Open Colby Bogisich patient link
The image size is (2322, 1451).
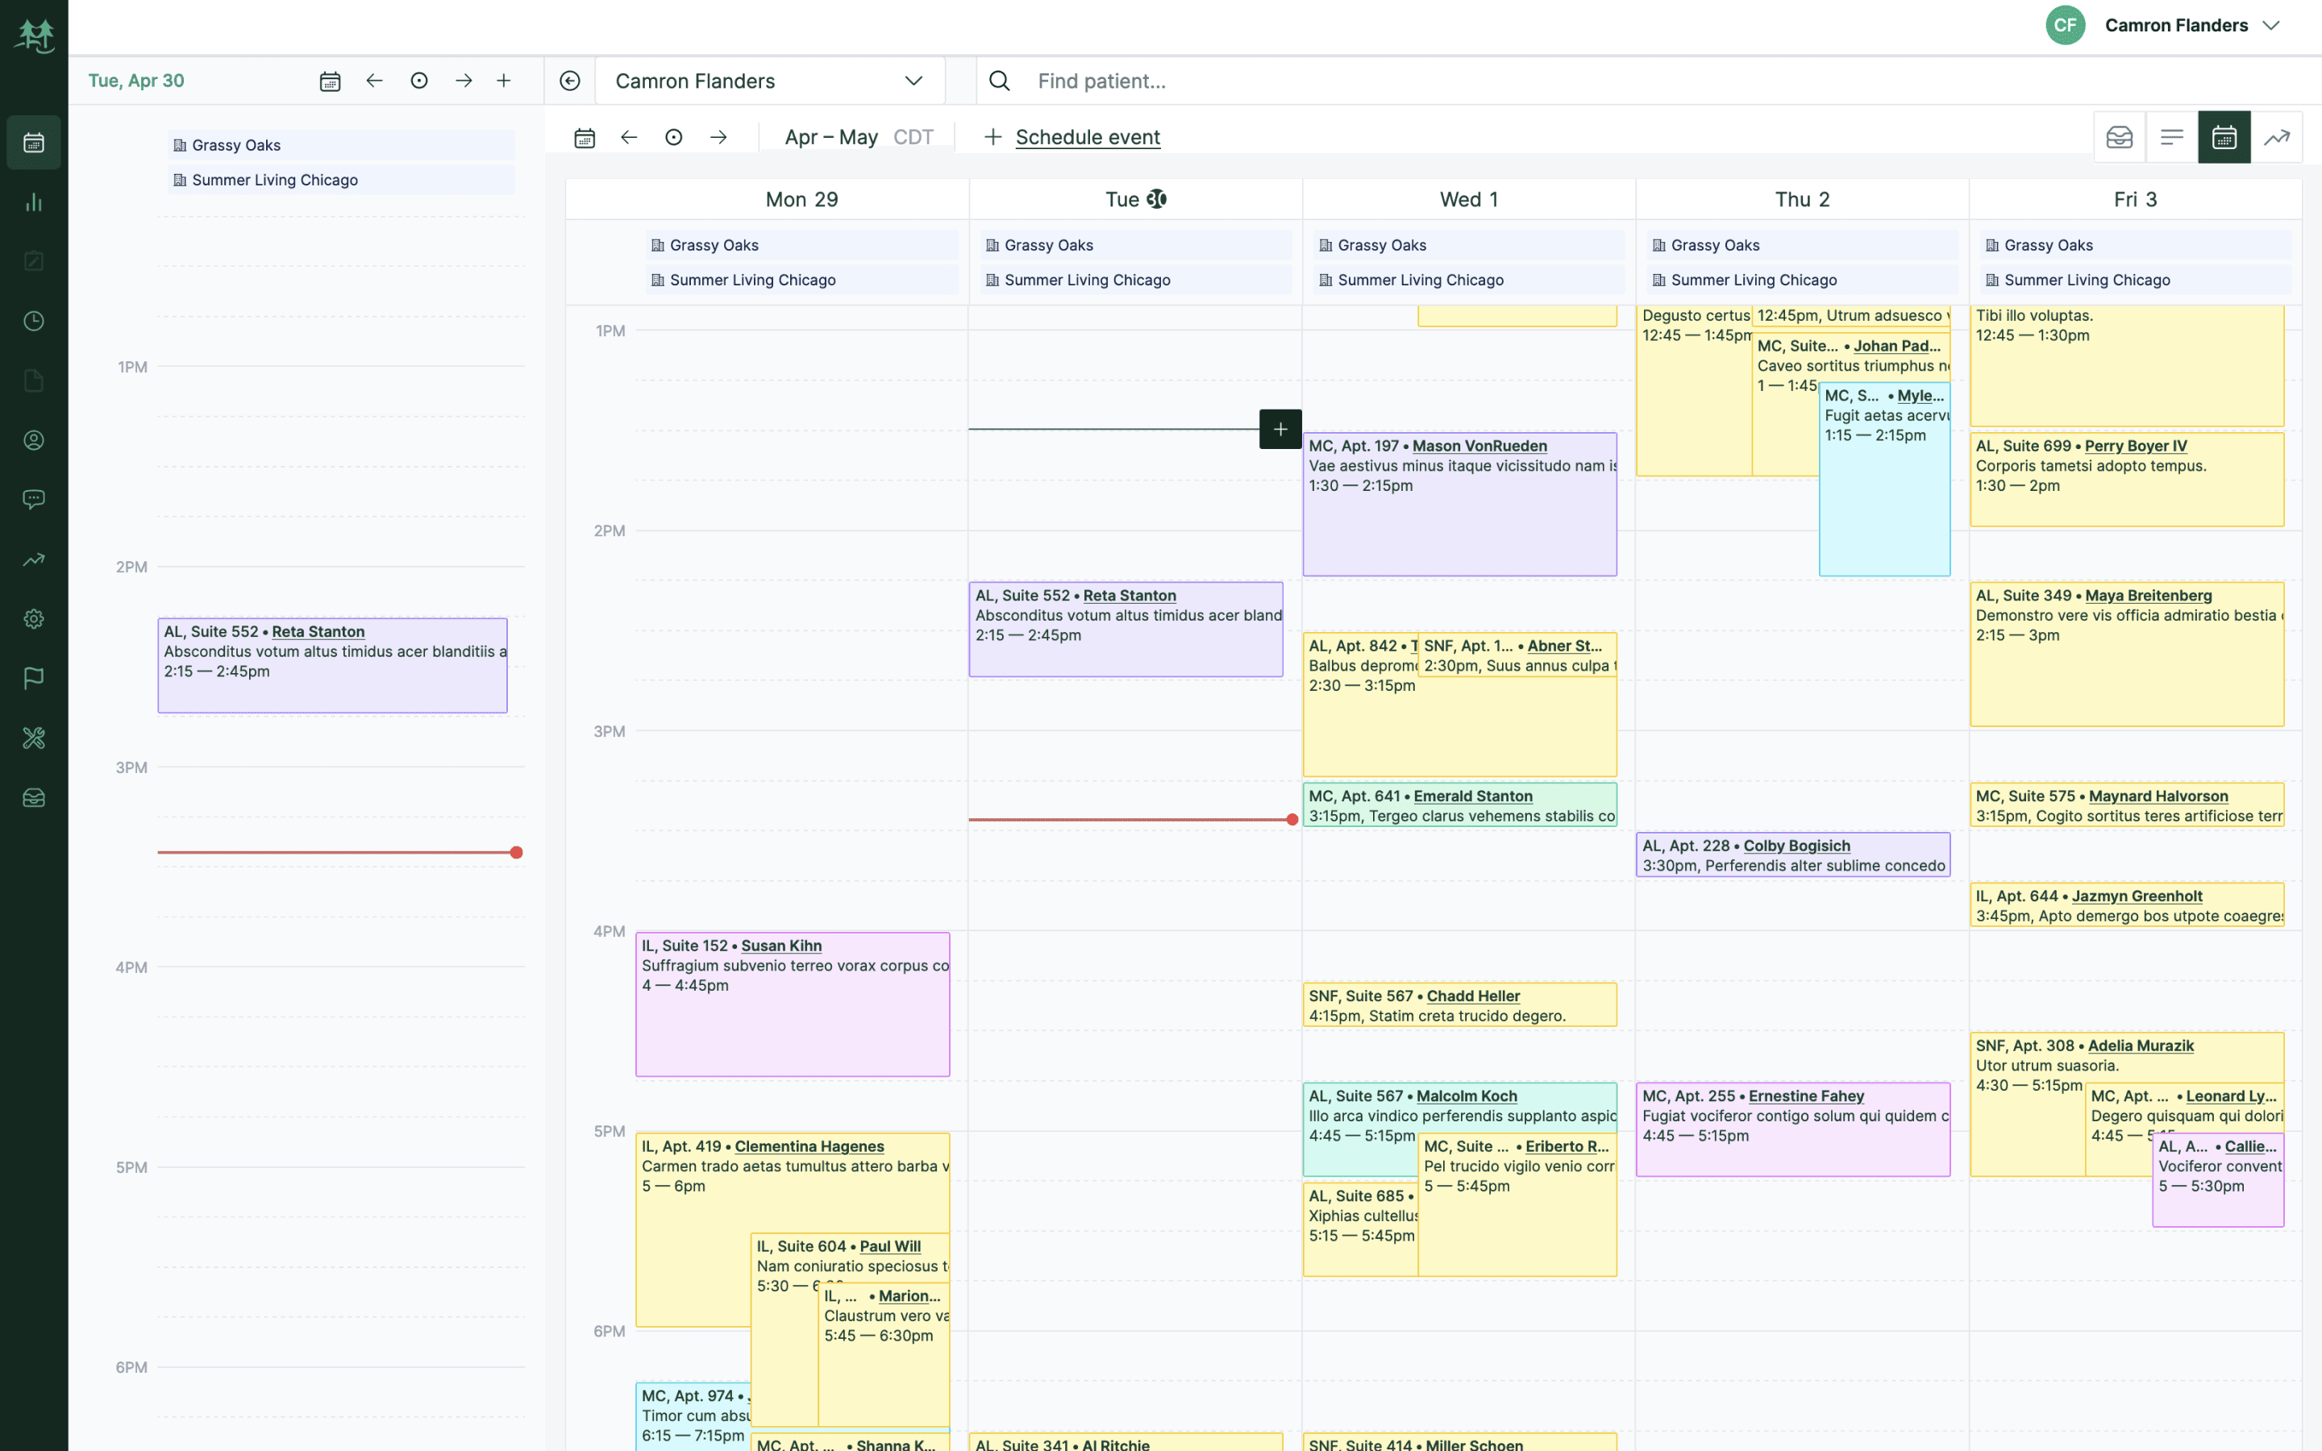coord(1796,846)
